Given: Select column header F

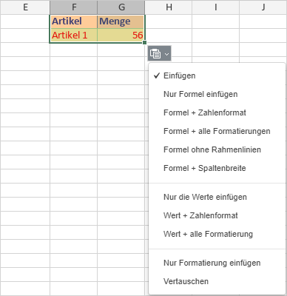Looking at the screenshot, I should coord(74,7).
